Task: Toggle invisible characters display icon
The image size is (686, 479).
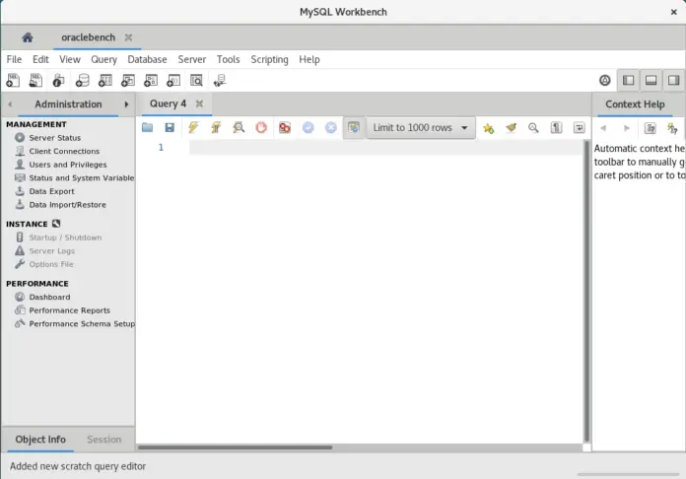Action: (x=556, y=128)
